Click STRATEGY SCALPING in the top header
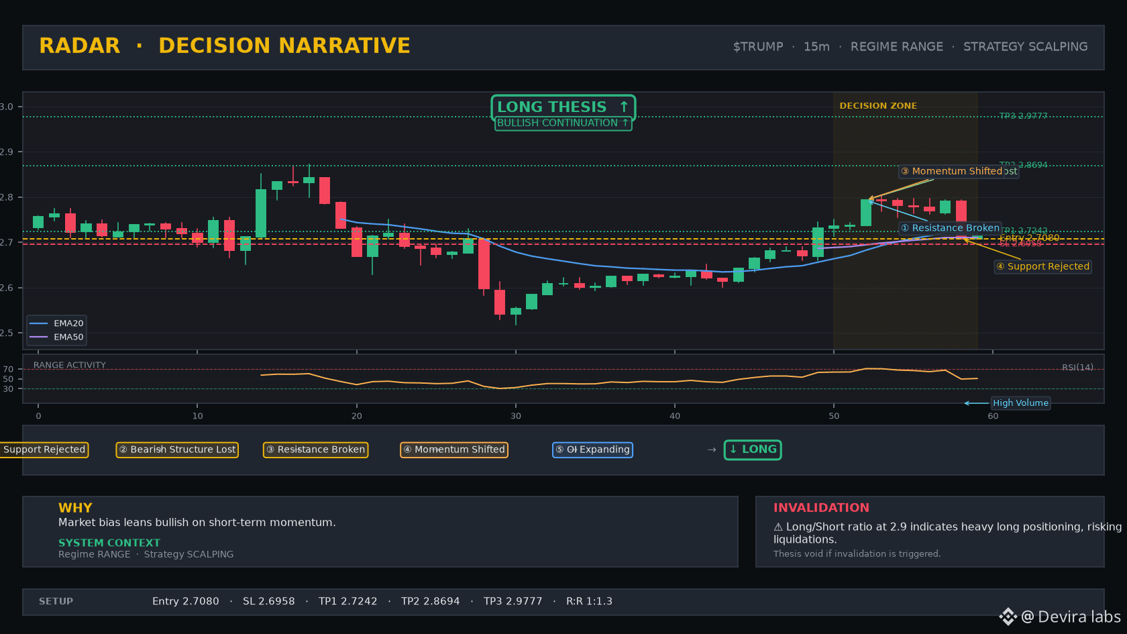This screenshot has width=1127, height=634. 1026,47
